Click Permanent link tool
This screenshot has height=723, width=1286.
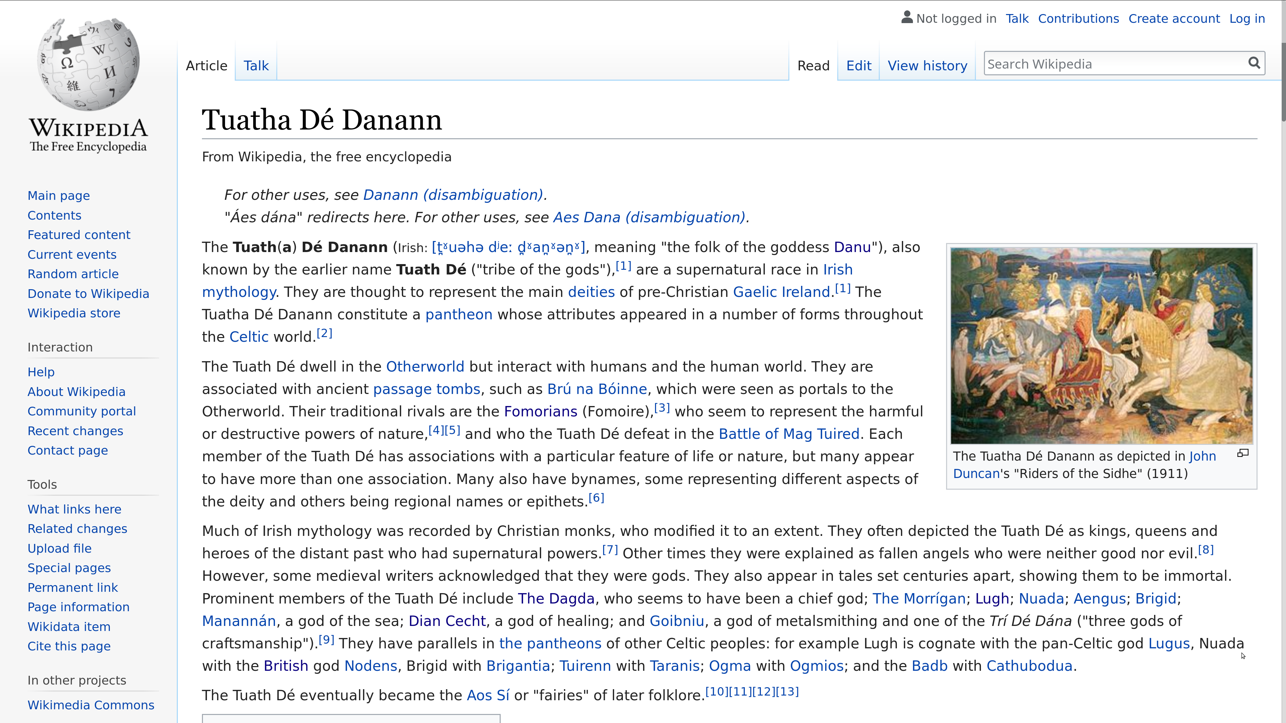pos(72,588)
